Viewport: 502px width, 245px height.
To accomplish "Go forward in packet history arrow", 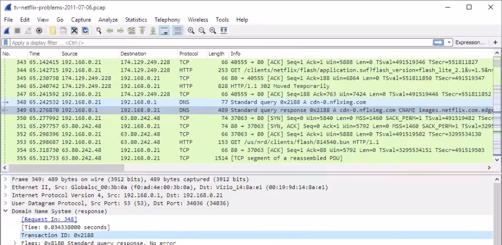I will (x=120, y=30).
